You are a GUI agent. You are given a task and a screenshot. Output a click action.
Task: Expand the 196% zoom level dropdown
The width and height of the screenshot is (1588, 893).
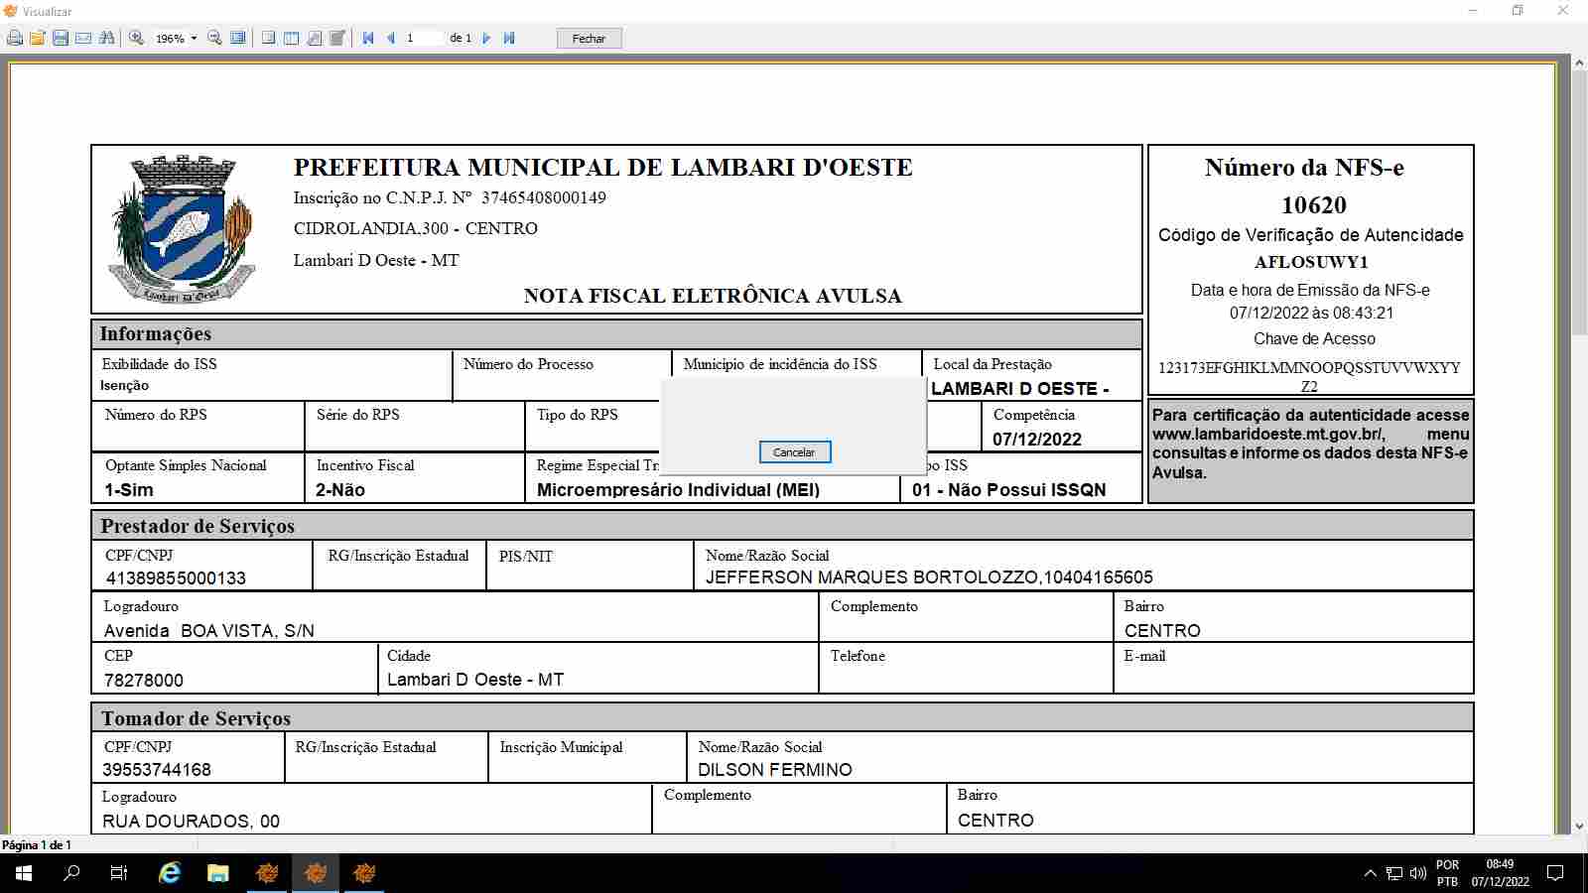pyautogui.click(x=194, y=39)
